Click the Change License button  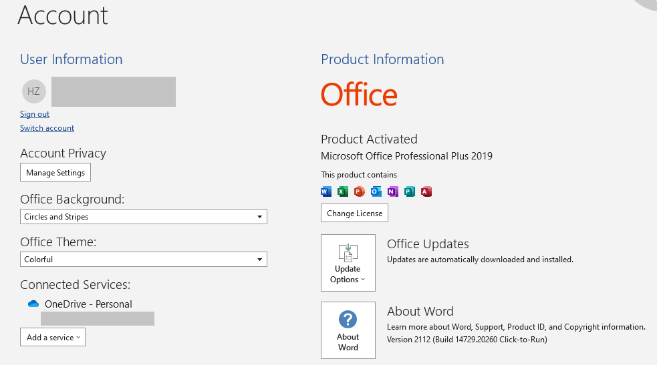coord(354,214)
